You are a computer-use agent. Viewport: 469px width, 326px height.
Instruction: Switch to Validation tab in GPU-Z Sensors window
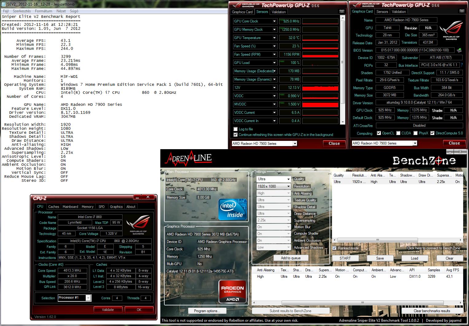[x=279, y=12]
